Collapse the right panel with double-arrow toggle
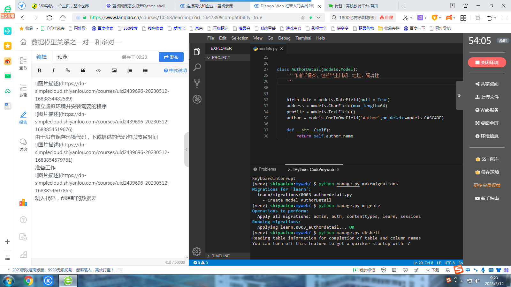The image size is (511, 287). pyautogui.click(x=459, y=96)
